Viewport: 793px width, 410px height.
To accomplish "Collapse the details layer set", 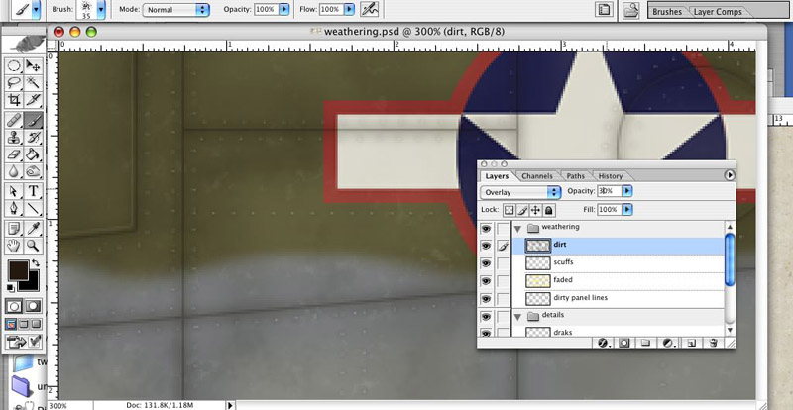I will point(517,317).
